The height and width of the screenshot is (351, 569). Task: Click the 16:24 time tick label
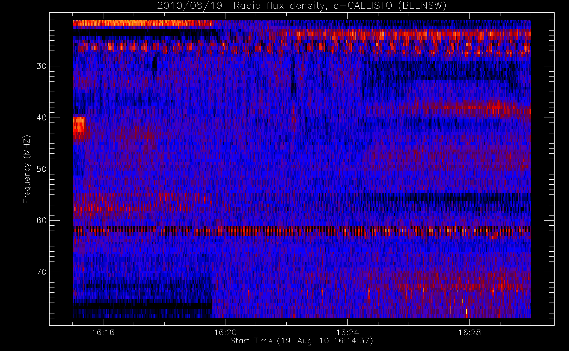pos(347,332)
